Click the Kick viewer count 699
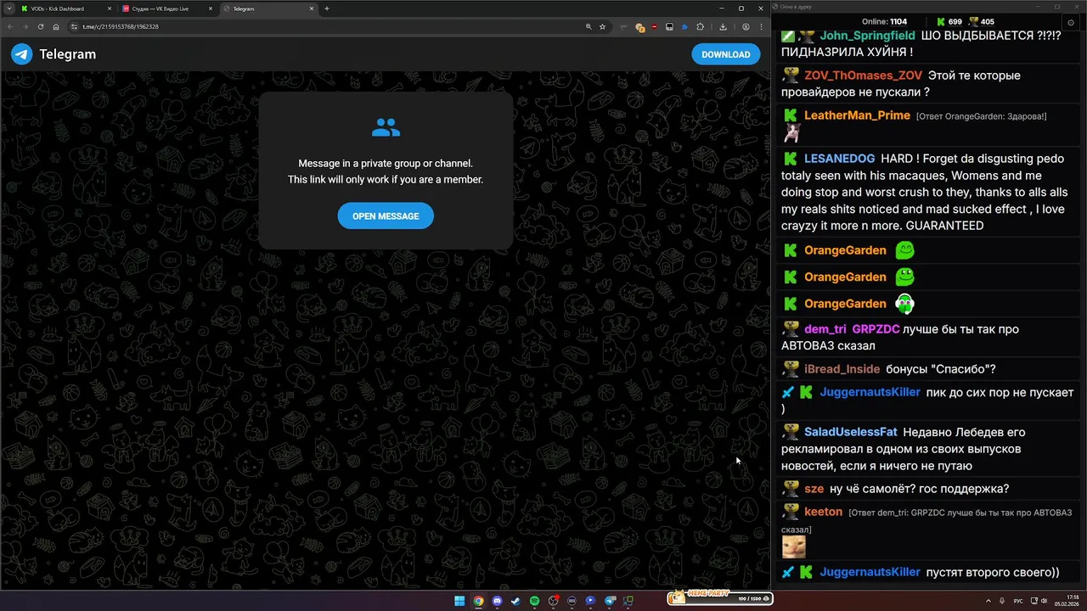This screenshot has width=1087, height=611. pos(949,21)
